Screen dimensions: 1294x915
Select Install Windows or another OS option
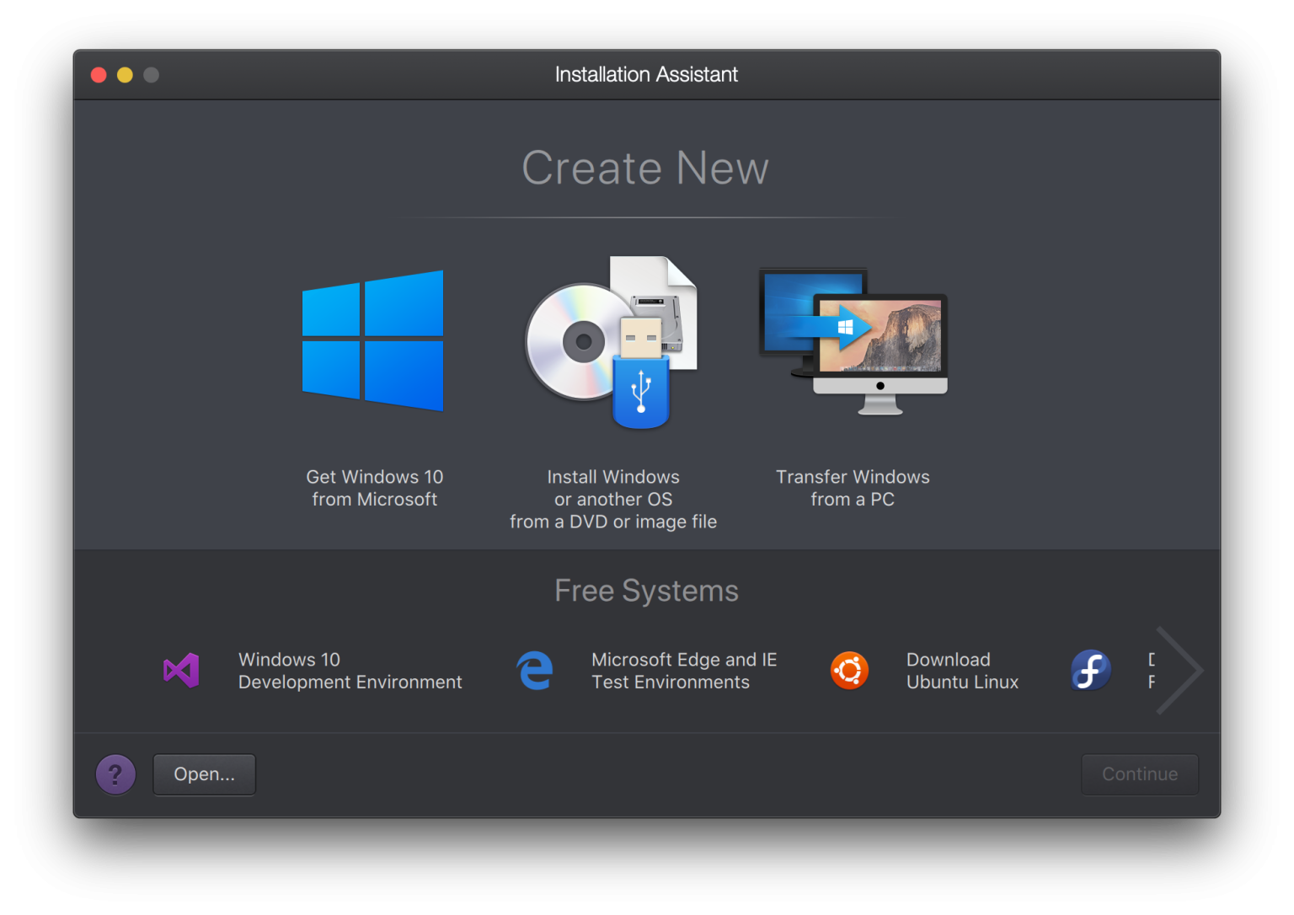(612, 499)
